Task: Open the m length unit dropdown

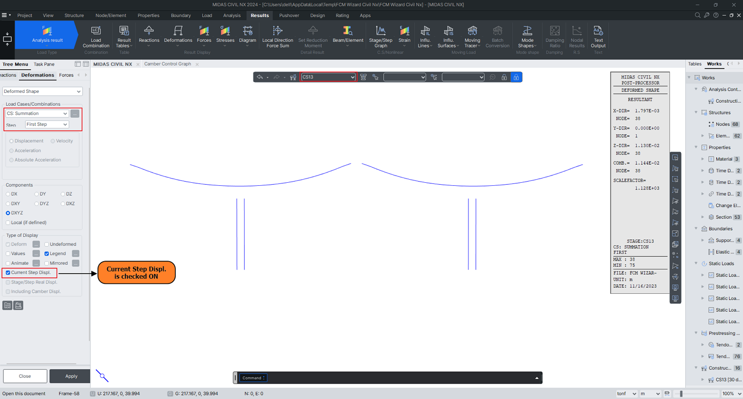Action: coord(650,393)
